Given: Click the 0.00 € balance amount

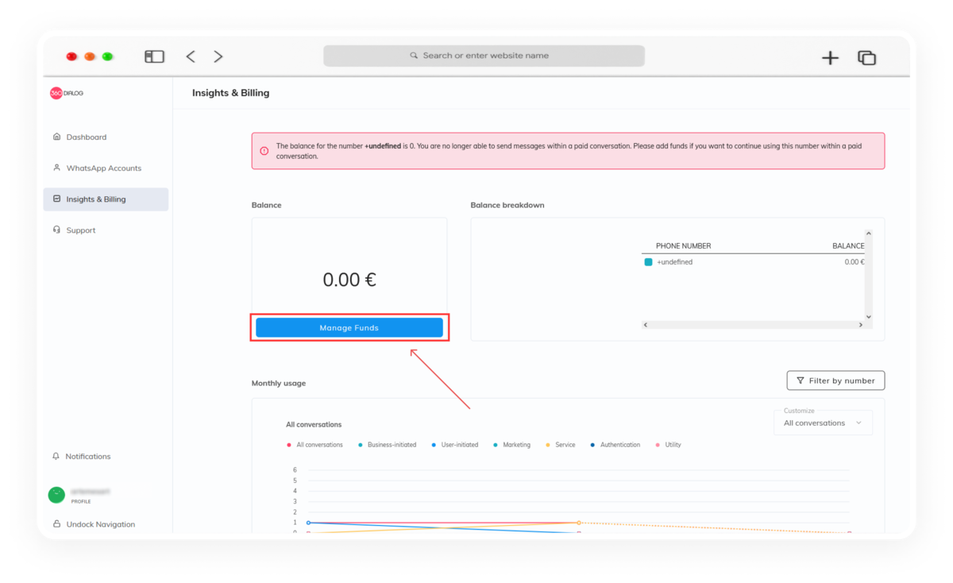Looking at the screenshot, I should (349, 280).
